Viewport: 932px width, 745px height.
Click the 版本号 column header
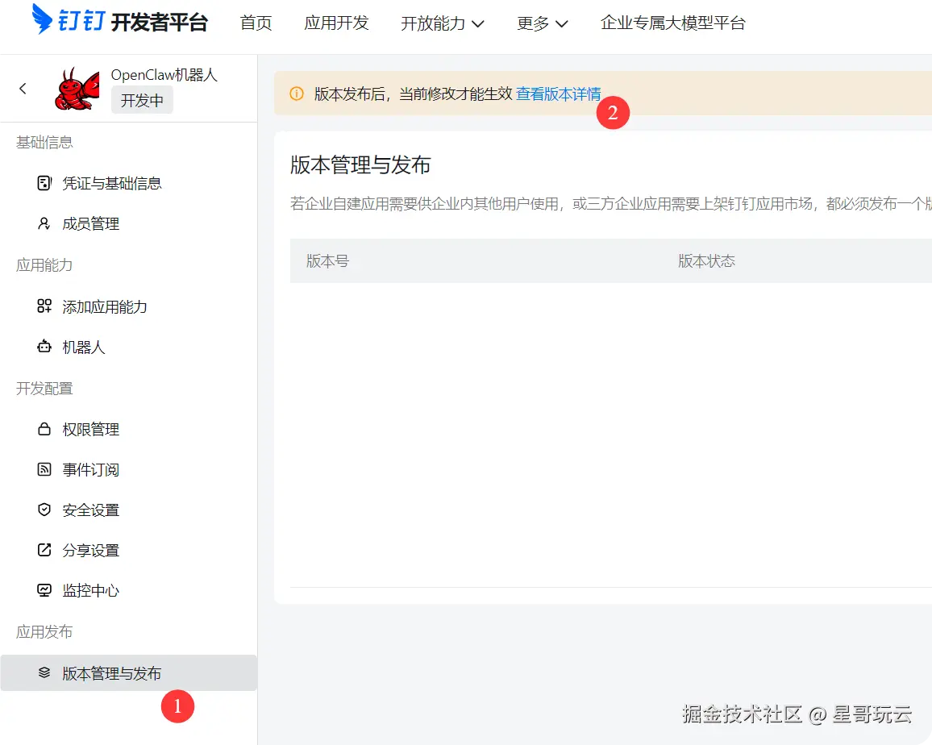[327, 261]
